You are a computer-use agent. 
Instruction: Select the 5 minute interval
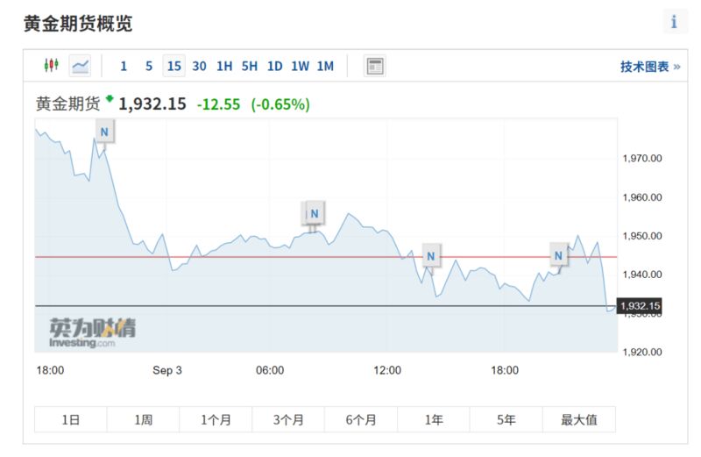pos(149,67)
